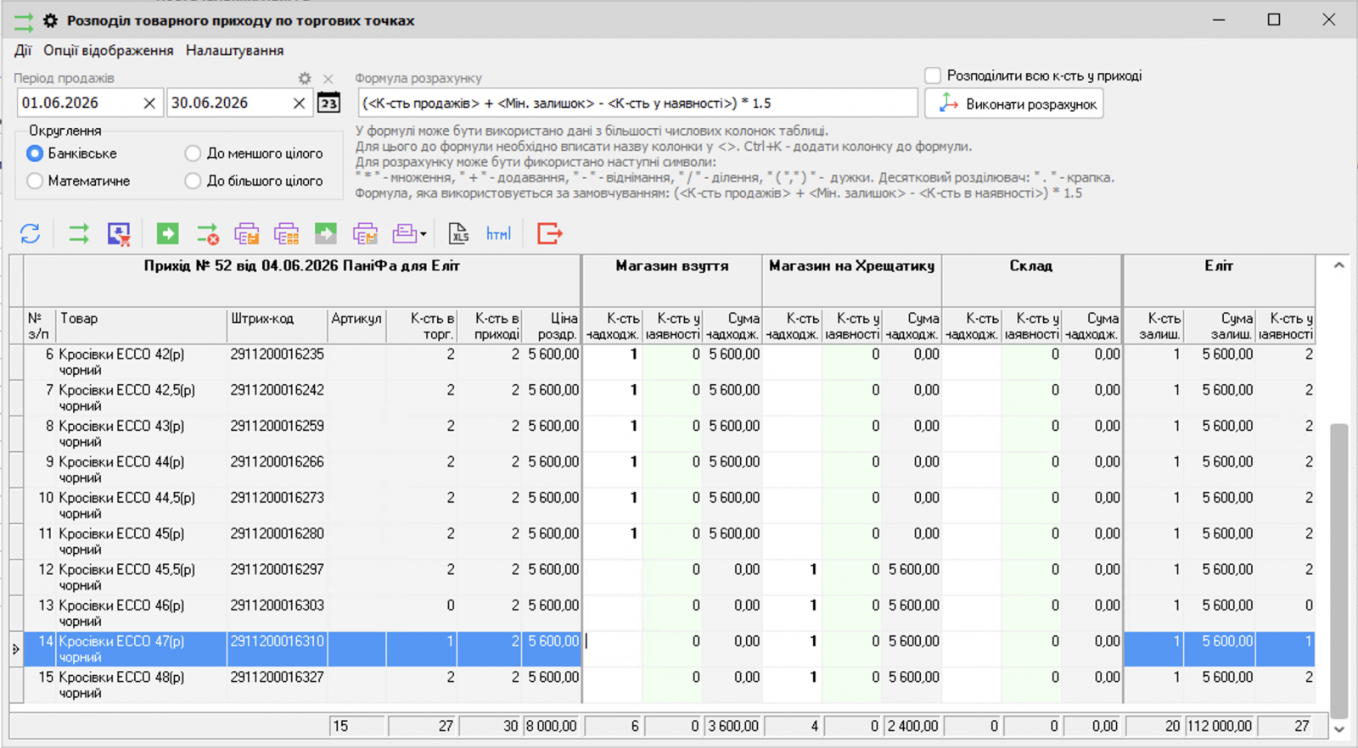Click the green-gray arrow square icon
Screen dimensions: 1358x748
coord(326,233)
